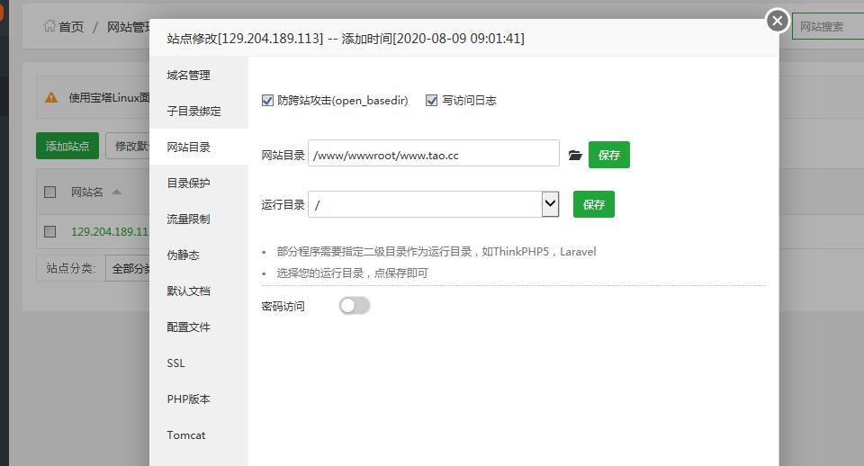Click the orange warning triangle icon

[52, 98]
